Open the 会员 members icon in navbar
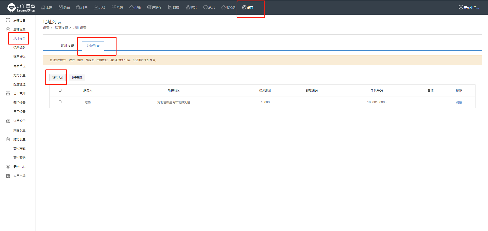Screen dimensions: 488x231 tap(96, 7)
